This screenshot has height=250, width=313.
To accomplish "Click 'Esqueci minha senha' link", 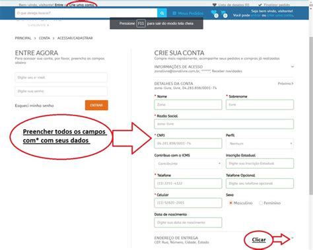I will point(34,106).
